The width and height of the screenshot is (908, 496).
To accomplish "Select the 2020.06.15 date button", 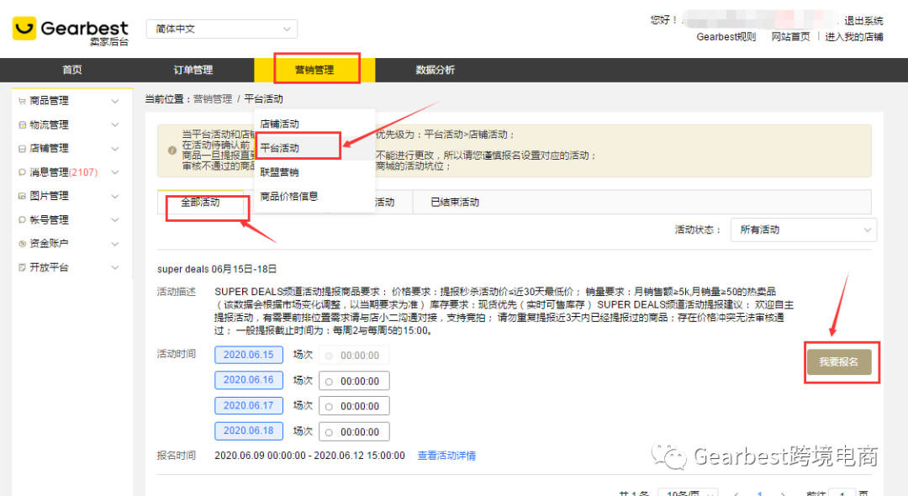I will (248, 355).
